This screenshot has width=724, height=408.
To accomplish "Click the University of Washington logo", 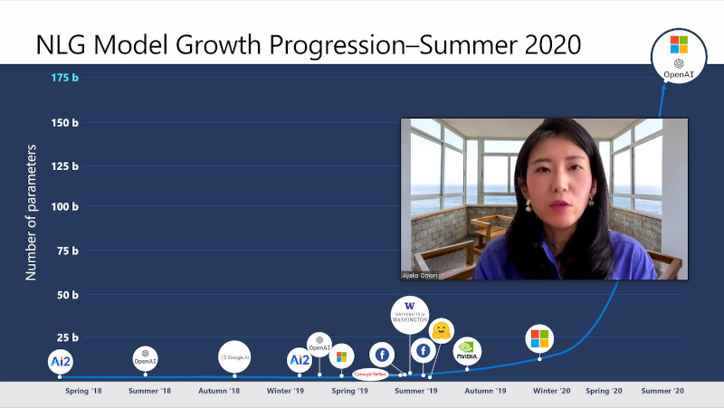I will pyautogui.click(x=410, y=315).
